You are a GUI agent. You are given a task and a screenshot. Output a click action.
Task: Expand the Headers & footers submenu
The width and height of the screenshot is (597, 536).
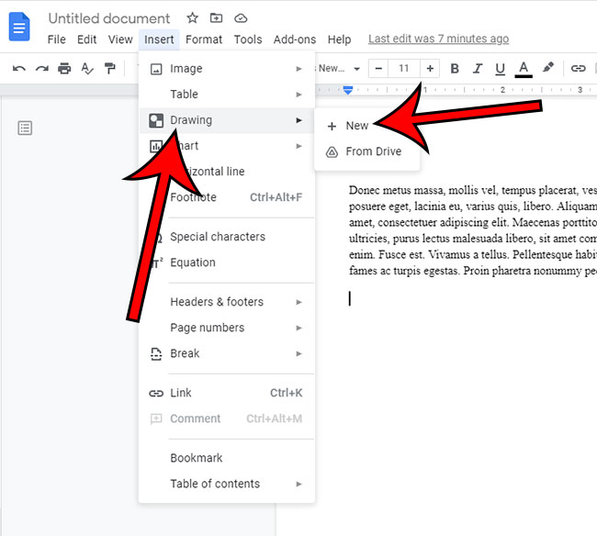coord(226,302)
